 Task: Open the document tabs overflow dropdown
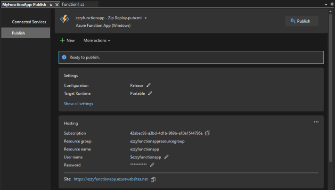[x=326, y=4]
